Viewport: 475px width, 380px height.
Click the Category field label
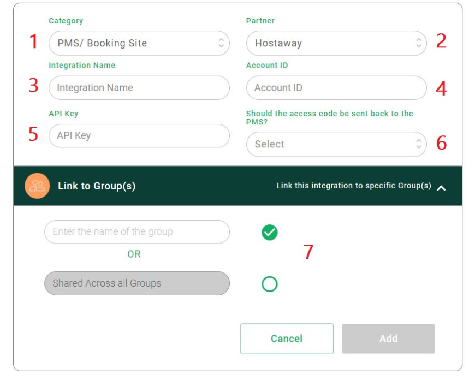[66, 21]
